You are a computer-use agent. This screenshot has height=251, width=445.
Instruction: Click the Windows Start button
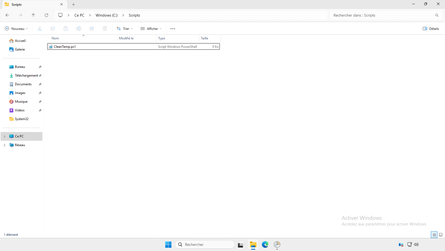coord(168,244)
